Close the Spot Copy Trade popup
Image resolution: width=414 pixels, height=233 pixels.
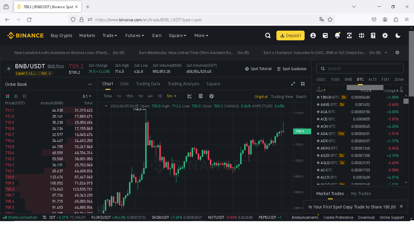pos(401,206)
